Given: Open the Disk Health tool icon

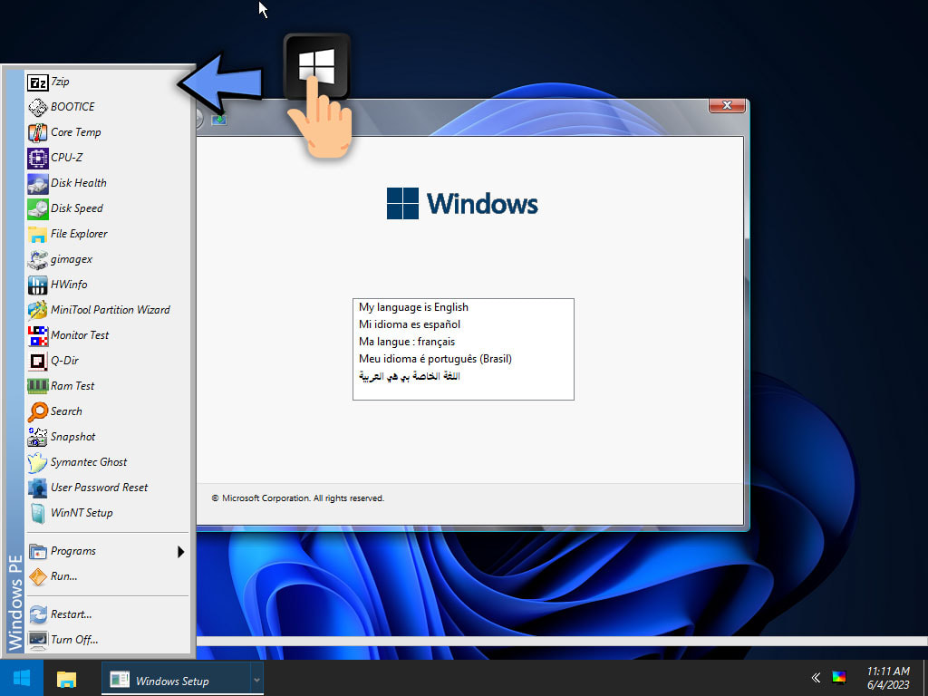Looking at the screenshot, I should (x=37, y=183).
